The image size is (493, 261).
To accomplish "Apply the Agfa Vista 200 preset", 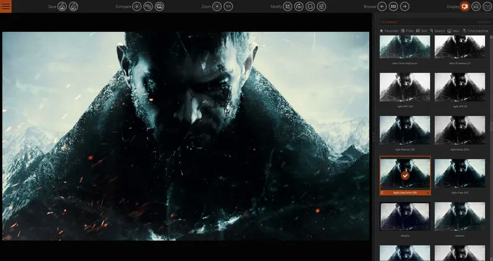I will pos(460,173).
